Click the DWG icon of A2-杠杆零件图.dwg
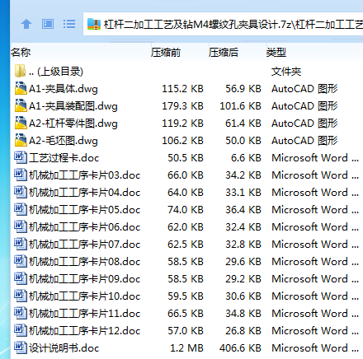 (21, 123)
